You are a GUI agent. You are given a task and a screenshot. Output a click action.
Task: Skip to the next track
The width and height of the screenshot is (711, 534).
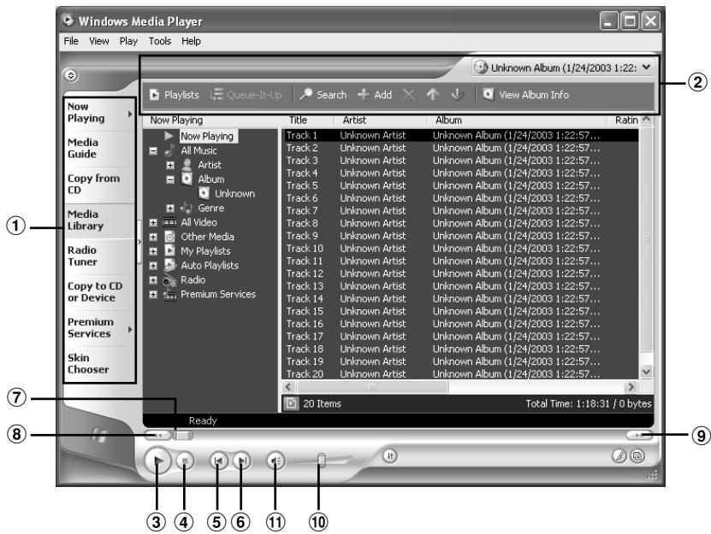[x=241, y=461]
